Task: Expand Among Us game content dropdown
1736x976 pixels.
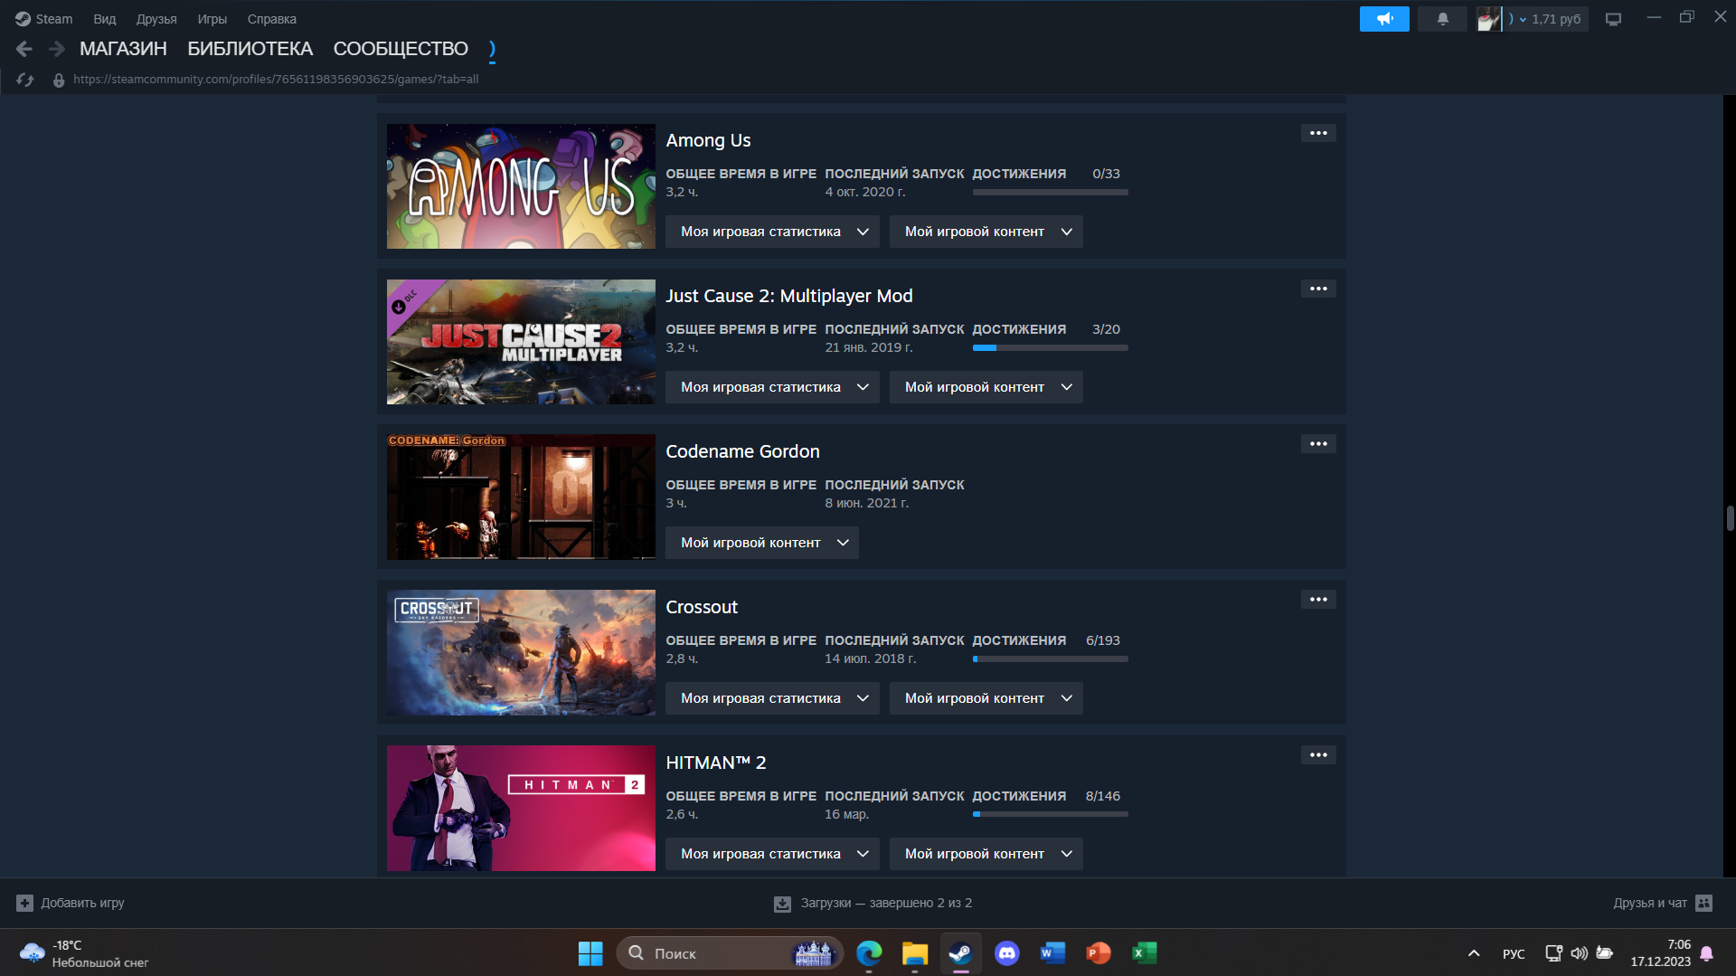Action: point(986,232)
